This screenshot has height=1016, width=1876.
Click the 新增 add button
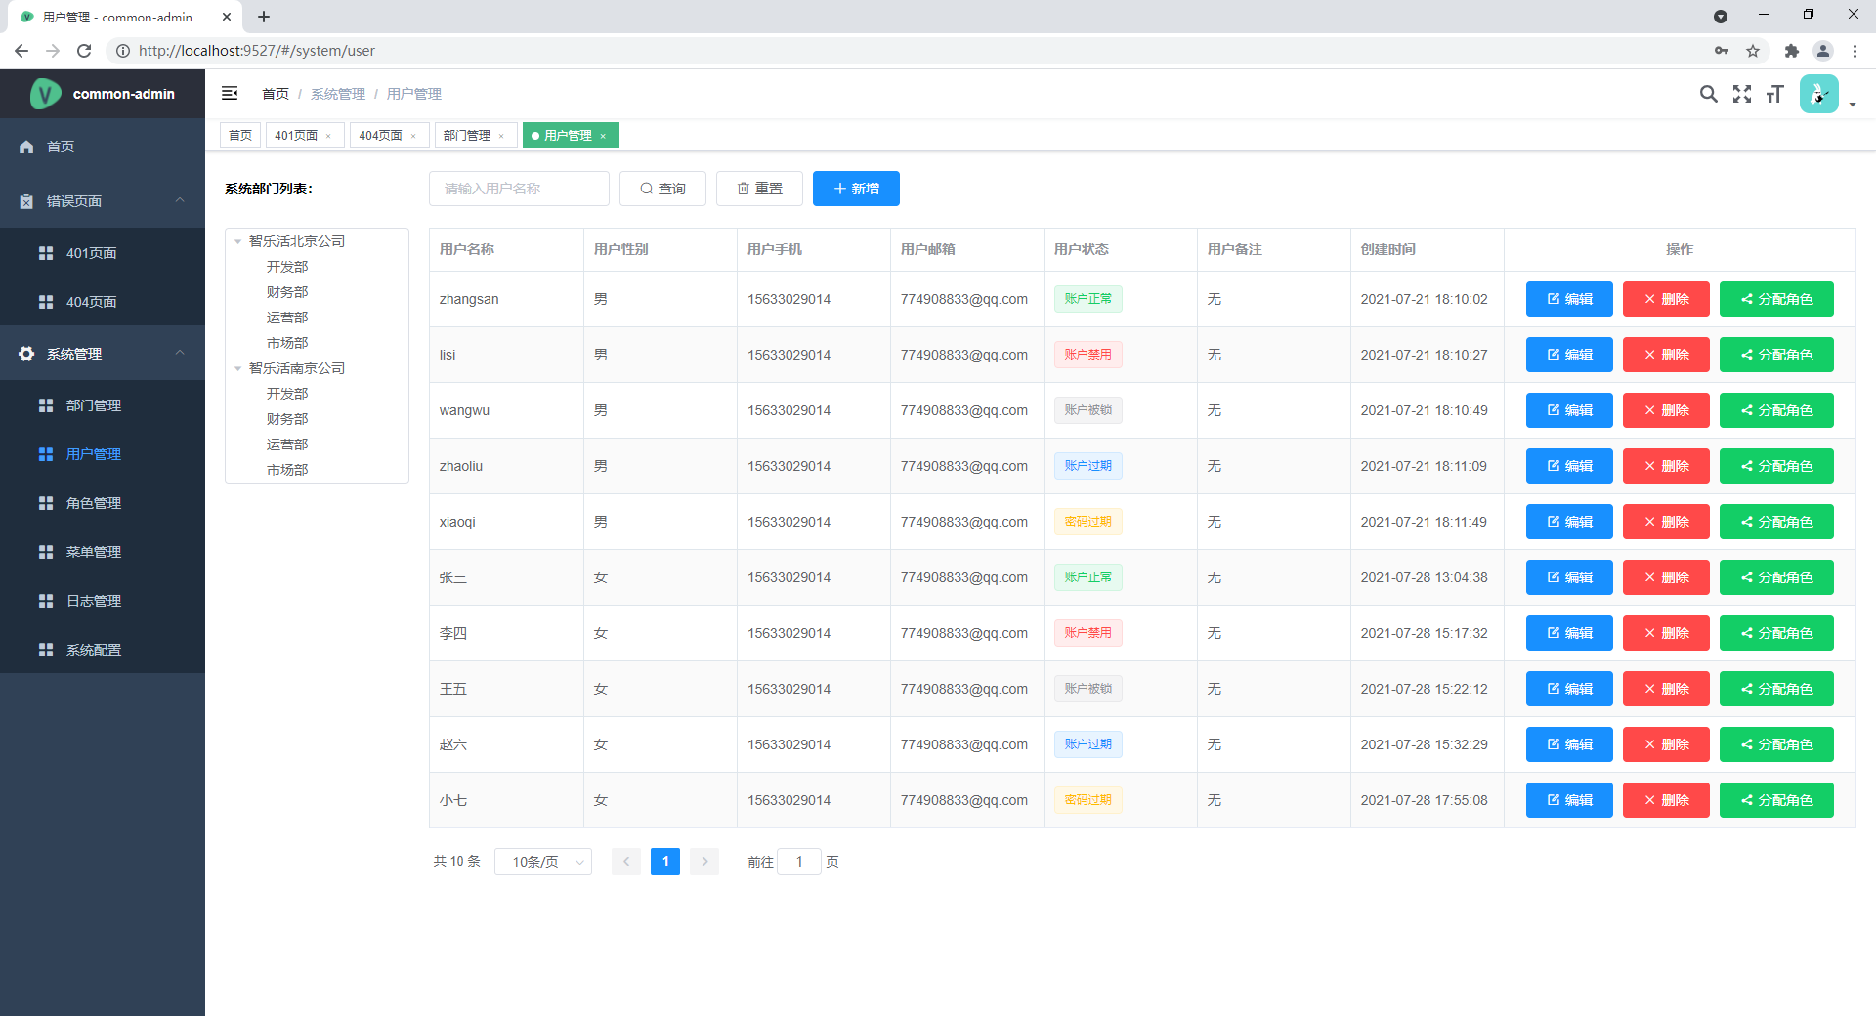click(x=856, y=189)
